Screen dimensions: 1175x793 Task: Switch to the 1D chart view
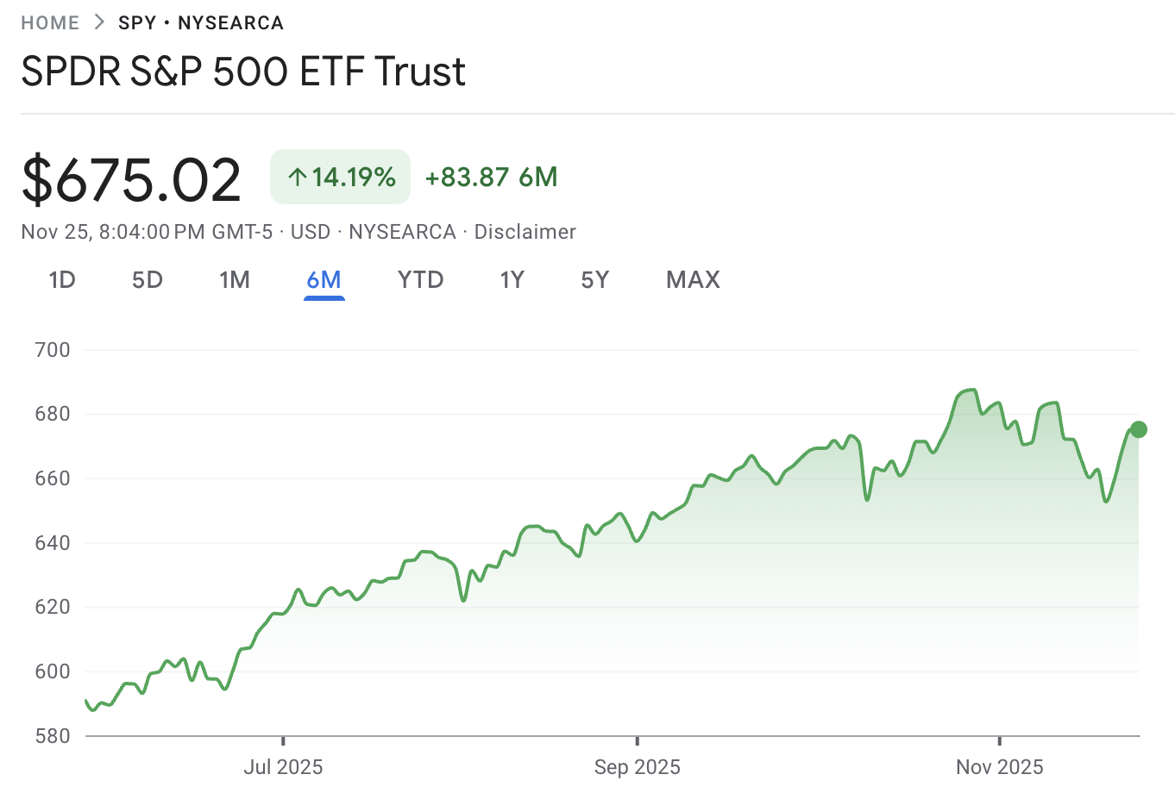61,279
